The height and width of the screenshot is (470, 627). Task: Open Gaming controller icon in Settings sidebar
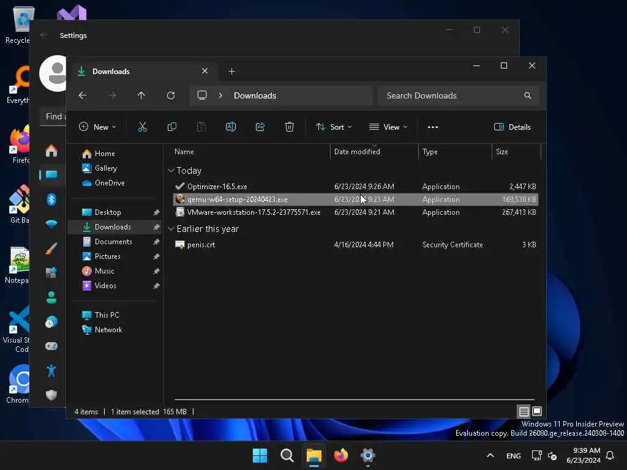(x=51, y=346)
